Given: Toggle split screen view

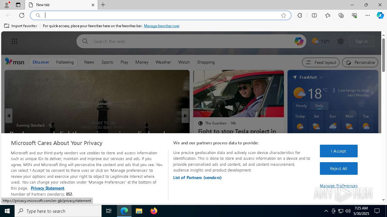Looking at the screenshot, I should tap(314, 15).
